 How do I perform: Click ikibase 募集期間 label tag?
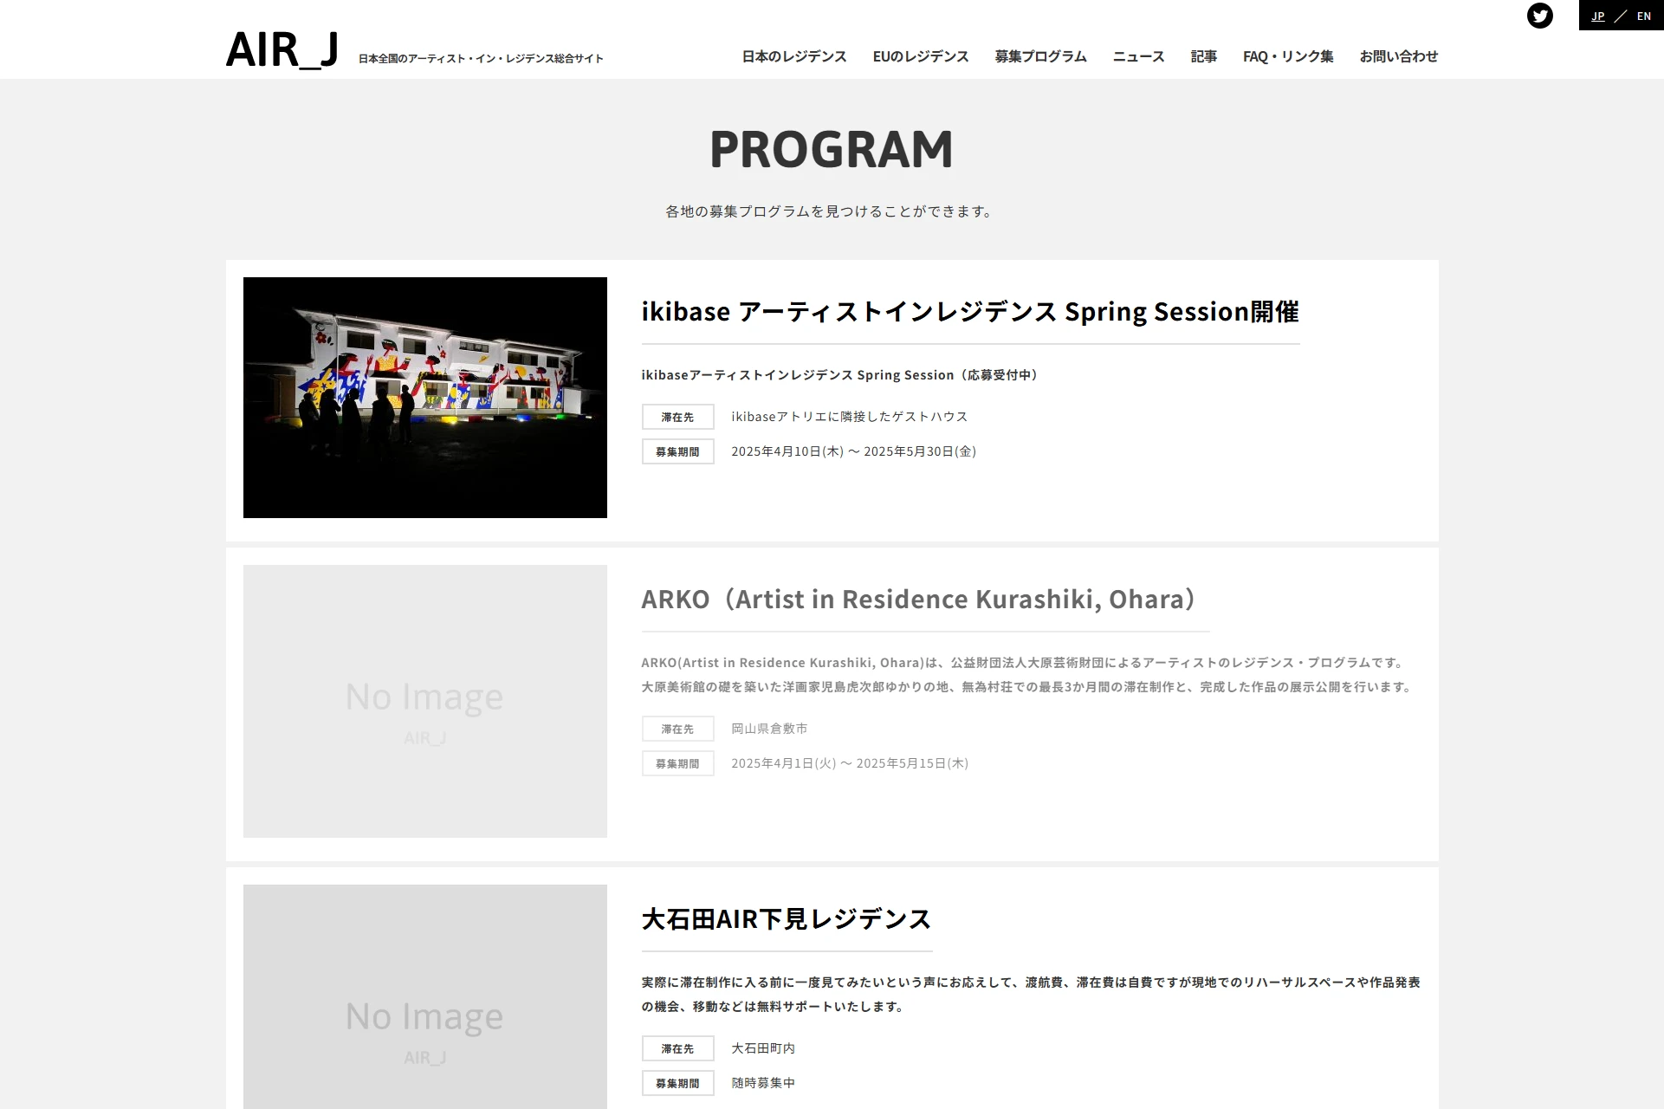point(677,451)
